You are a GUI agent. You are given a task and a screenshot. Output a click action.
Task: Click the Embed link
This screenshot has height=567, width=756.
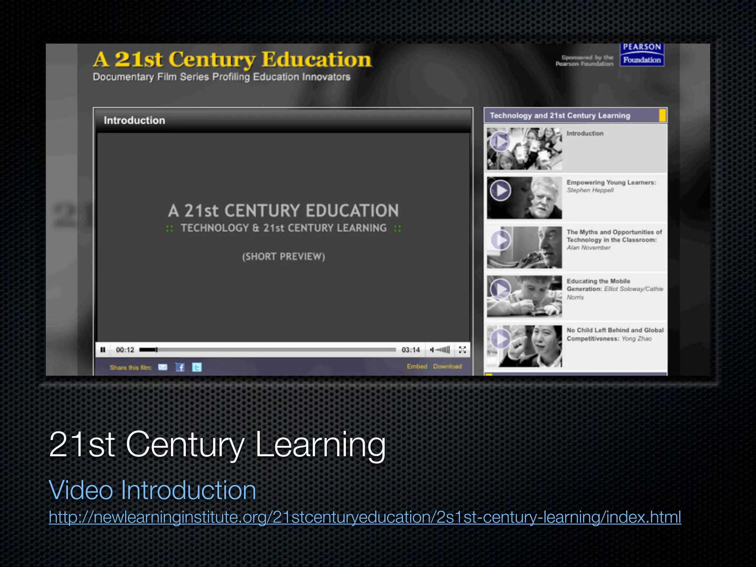417,366
